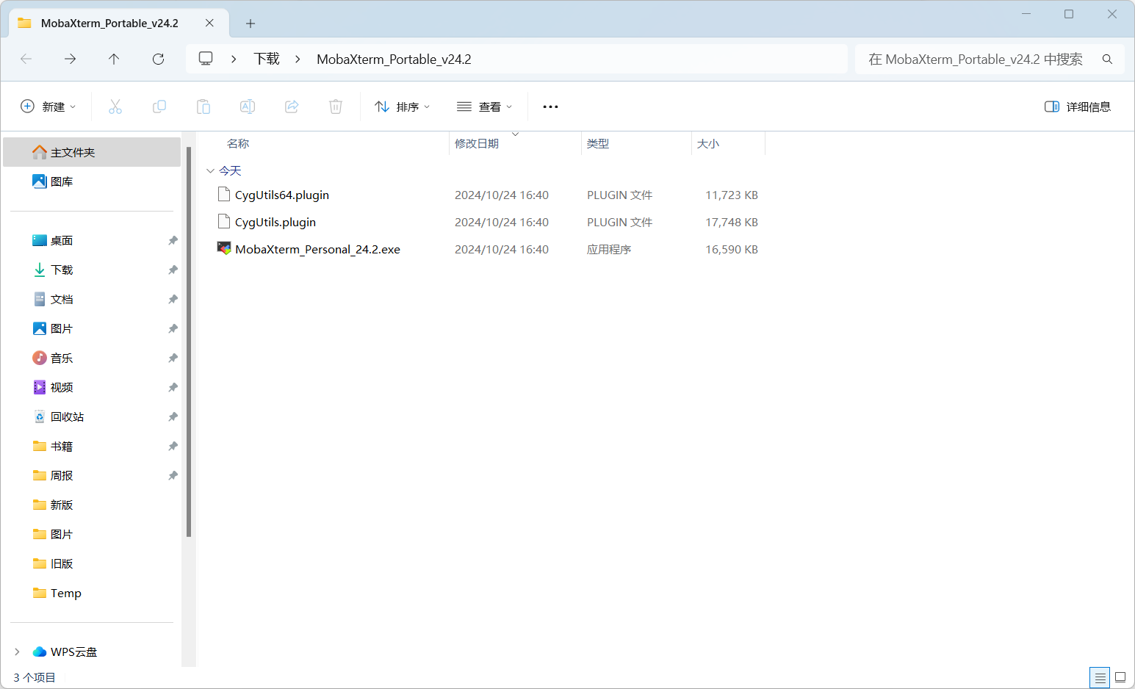Click the MobaXterm_Personal_24.2.exe application icon
Viewport: 1135px width, 689px height.
(224, 248)
